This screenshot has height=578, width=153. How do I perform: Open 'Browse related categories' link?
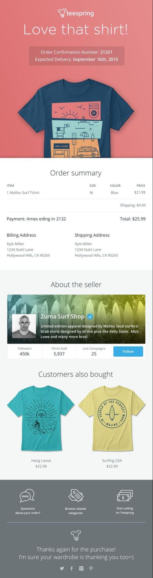[x=75, y=511]
